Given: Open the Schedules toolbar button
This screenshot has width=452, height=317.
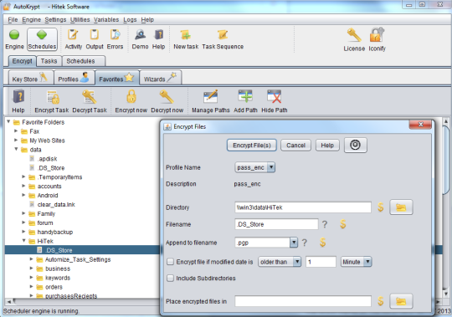Looking at the screenshot, I should pyautogui.click(x=42, y=39).
